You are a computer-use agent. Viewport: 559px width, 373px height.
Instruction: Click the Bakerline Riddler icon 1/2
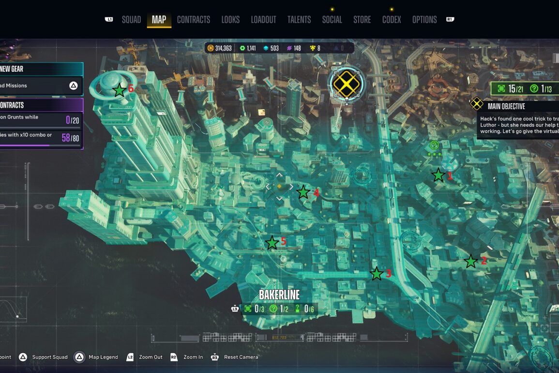pyautogui.click(x=273, y=309)
